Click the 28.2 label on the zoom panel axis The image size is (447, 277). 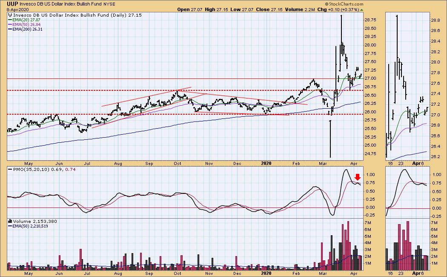[435, 52]
